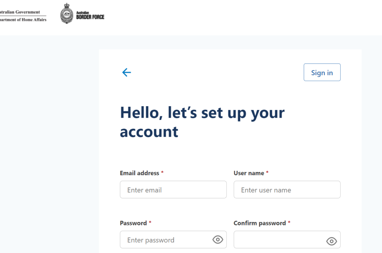Click the red asterisk beside User name
This screenshot has width=382, height=253.
[x=267, y=172]
